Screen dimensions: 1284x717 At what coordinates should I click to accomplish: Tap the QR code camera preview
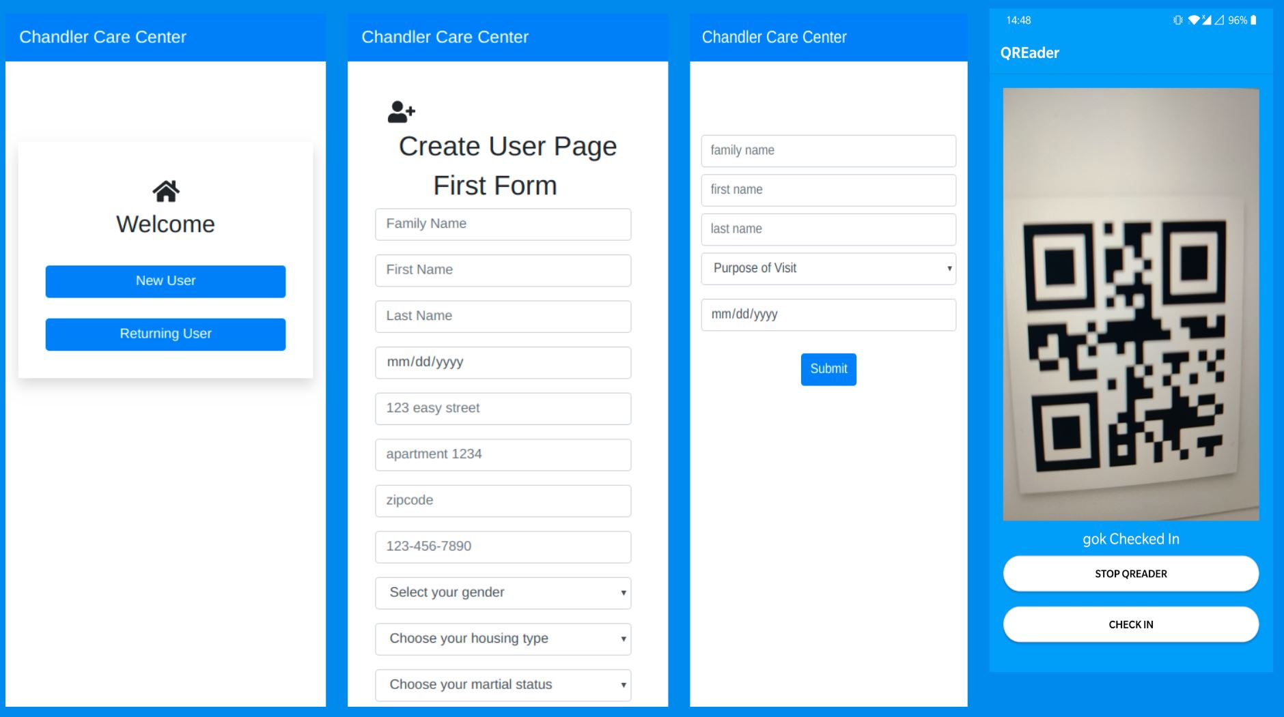[1131, 304]
